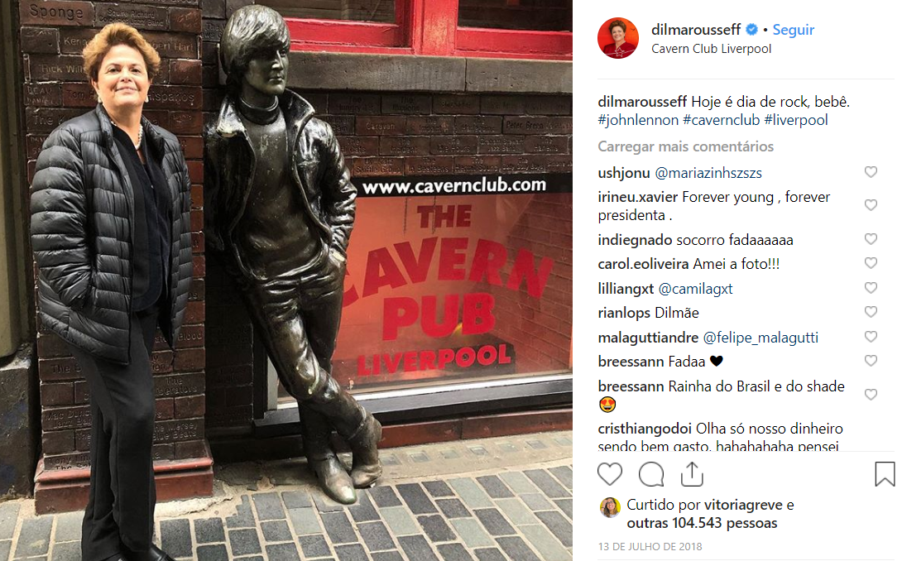Like indiegnado's comment heart
Image resolution: width=902 pixels, height=561 pixels.
coord(871,239)
